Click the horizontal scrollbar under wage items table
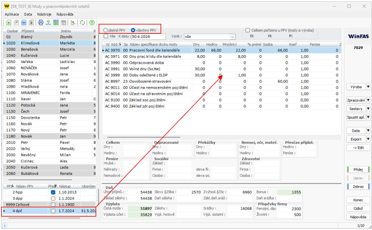This screenshot has width=372, height=230. pyautogui.click(x=144, y=137)
